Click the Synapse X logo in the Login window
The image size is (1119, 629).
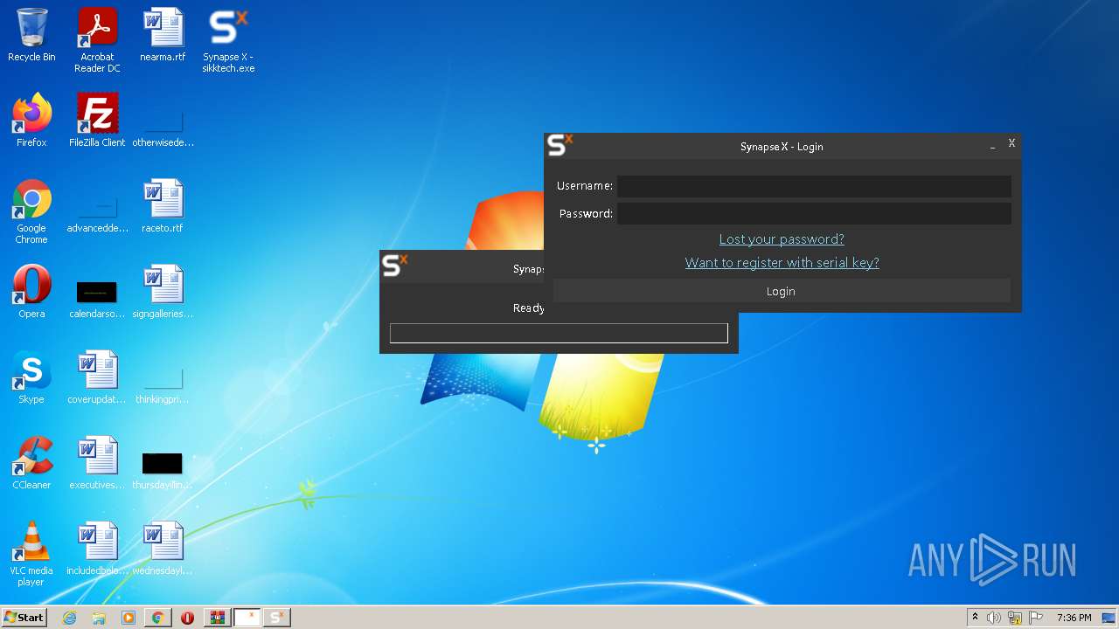(x=559, y=145)
